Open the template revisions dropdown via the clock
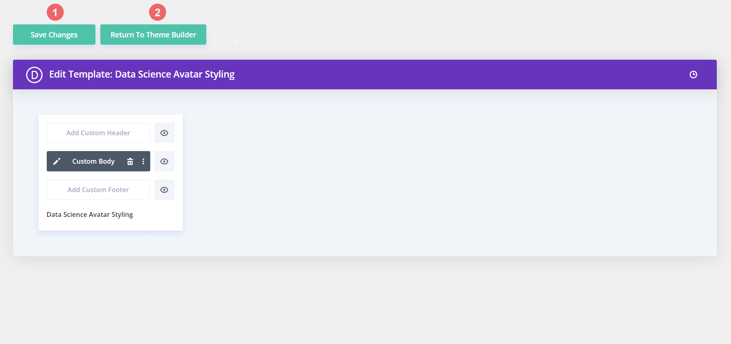731x344 pixels. pyautogui.click(x=694, y=74)
